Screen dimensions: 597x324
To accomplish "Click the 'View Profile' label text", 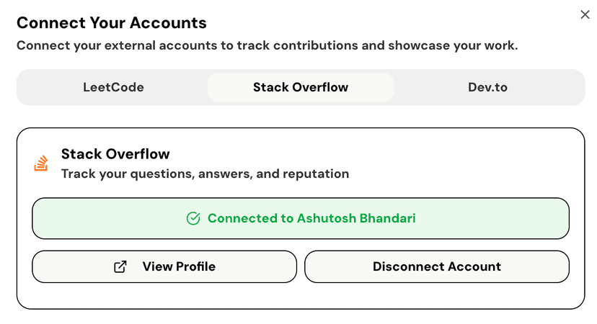I will click(179, 266).
